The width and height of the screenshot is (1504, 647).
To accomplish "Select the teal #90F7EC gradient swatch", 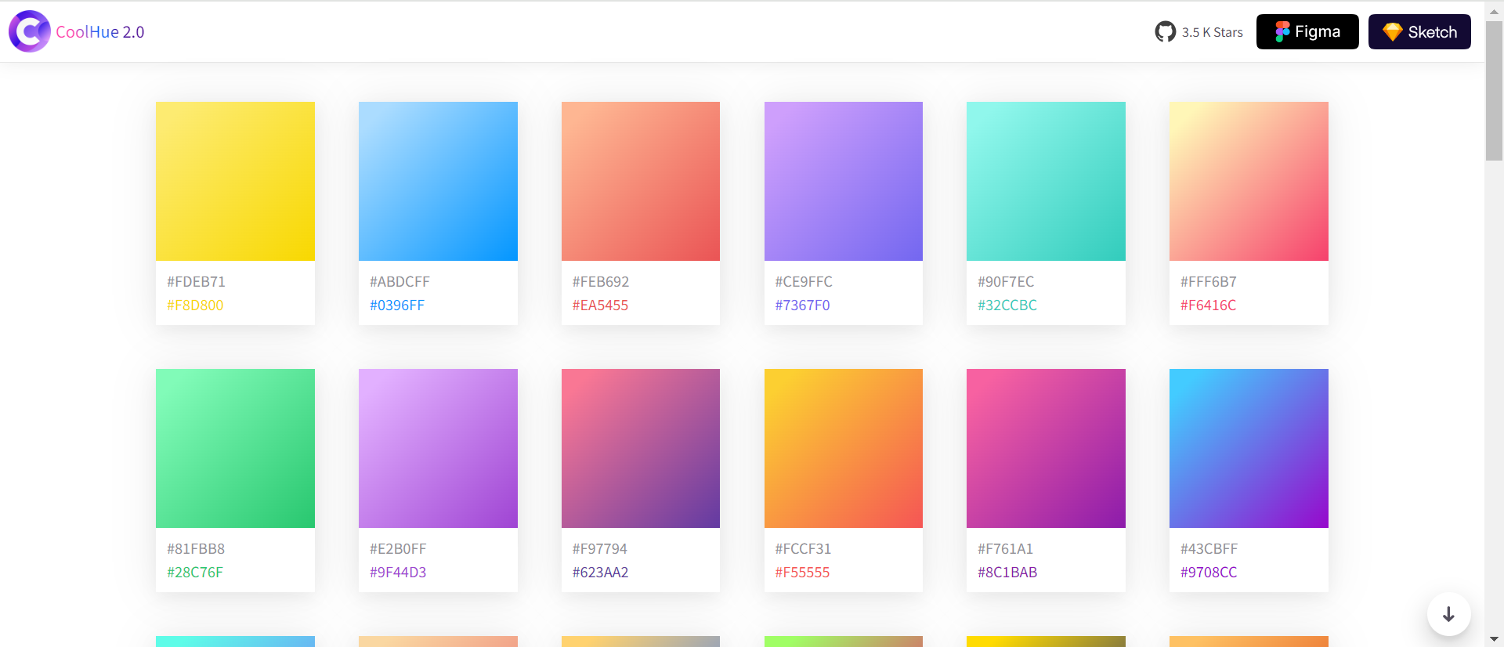I will (x=1046, y=181).
